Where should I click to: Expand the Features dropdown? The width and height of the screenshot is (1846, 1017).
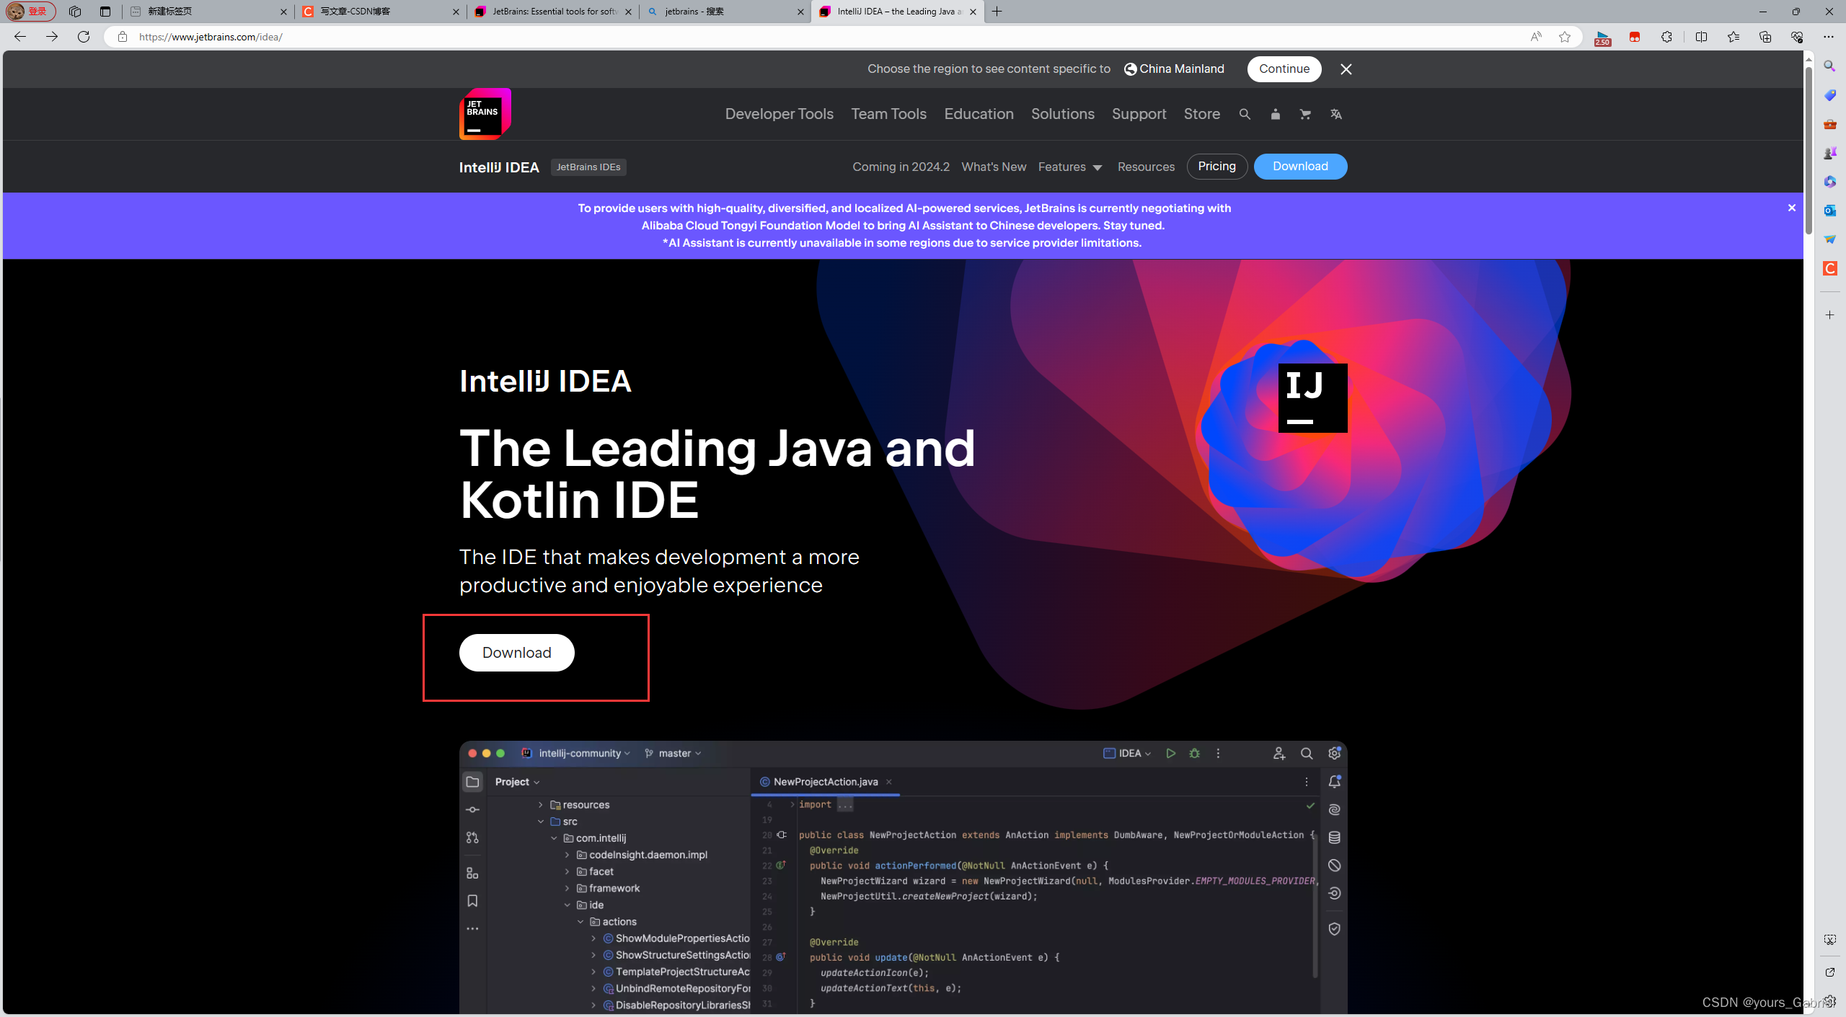click(1069, 167)
